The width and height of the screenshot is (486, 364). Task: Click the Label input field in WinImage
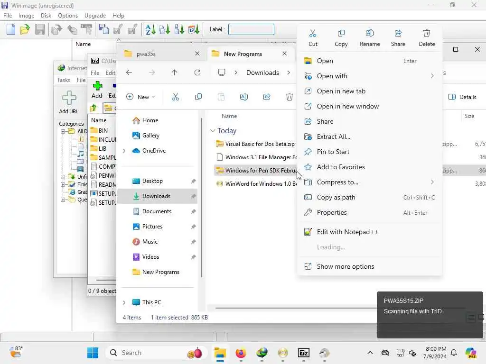pos(251,29)
